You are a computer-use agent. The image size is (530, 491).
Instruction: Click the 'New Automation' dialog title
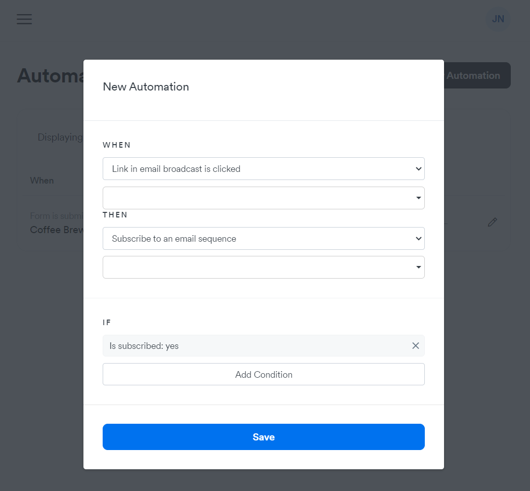tap(146, 87)
